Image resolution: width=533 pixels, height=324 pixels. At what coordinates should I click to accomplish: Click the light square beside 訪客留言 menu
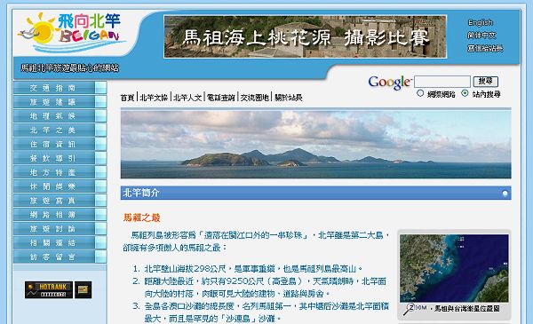[100, 257]
